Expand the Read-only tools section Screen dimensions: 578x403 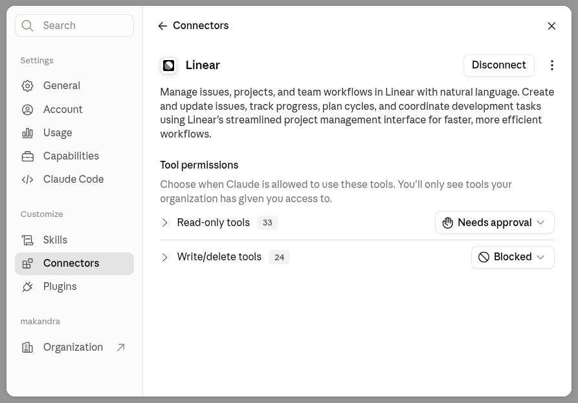(165, 222)
